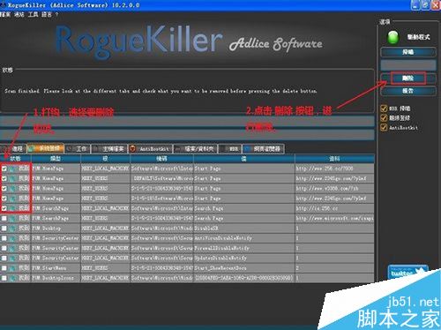The width and height of the screenshot is (441, 330).
Task: Uncheck the S-1-5-18 Start Page row checkbox
Action: (x=4, y=199)
